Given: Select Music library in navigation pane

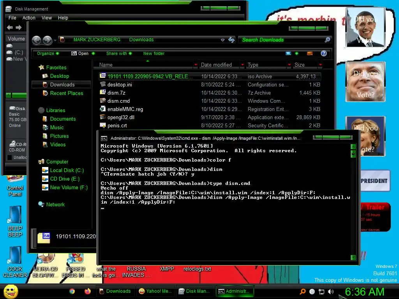Looking at the screenshot, I should tap(57, 128).
